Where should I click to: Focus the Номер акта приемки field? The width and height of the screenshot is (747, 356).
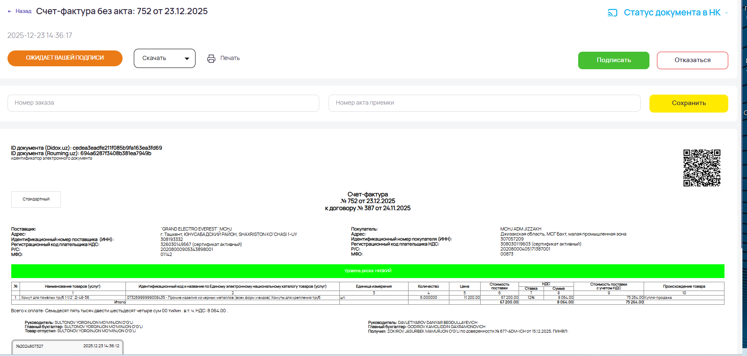[x=484, y=103]
